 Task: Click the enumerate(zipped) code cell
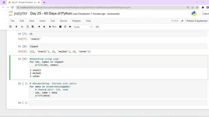[x=118, y=90]
